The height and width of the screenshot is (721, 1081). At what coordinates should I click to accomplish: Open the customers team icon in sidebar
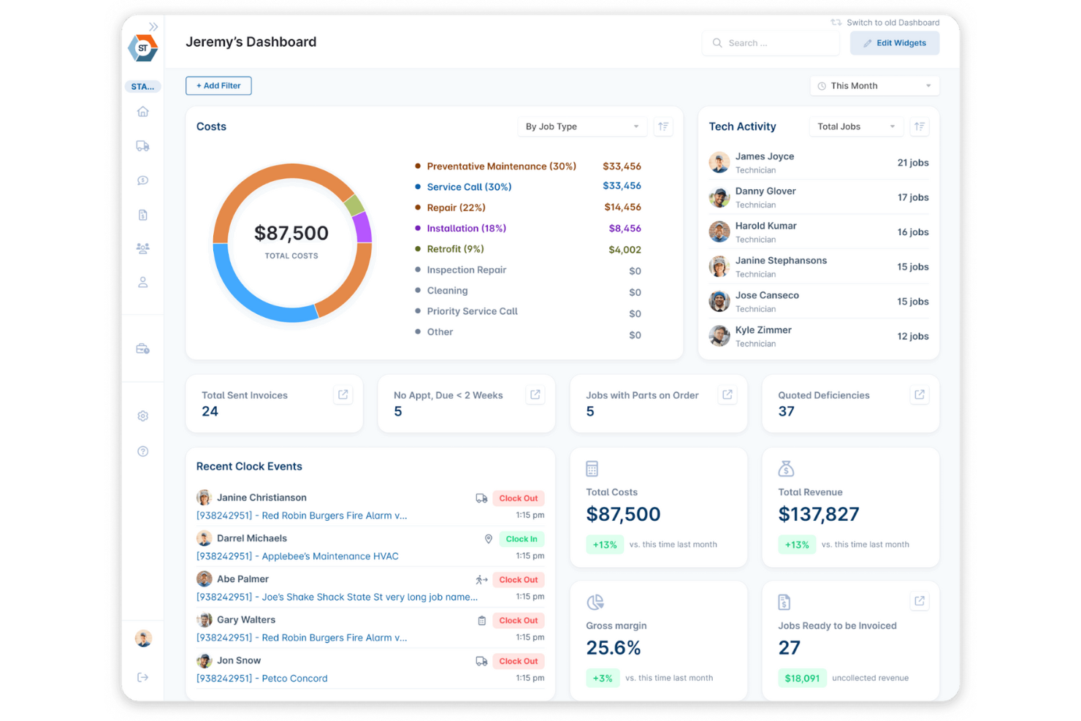coord(142,248)
